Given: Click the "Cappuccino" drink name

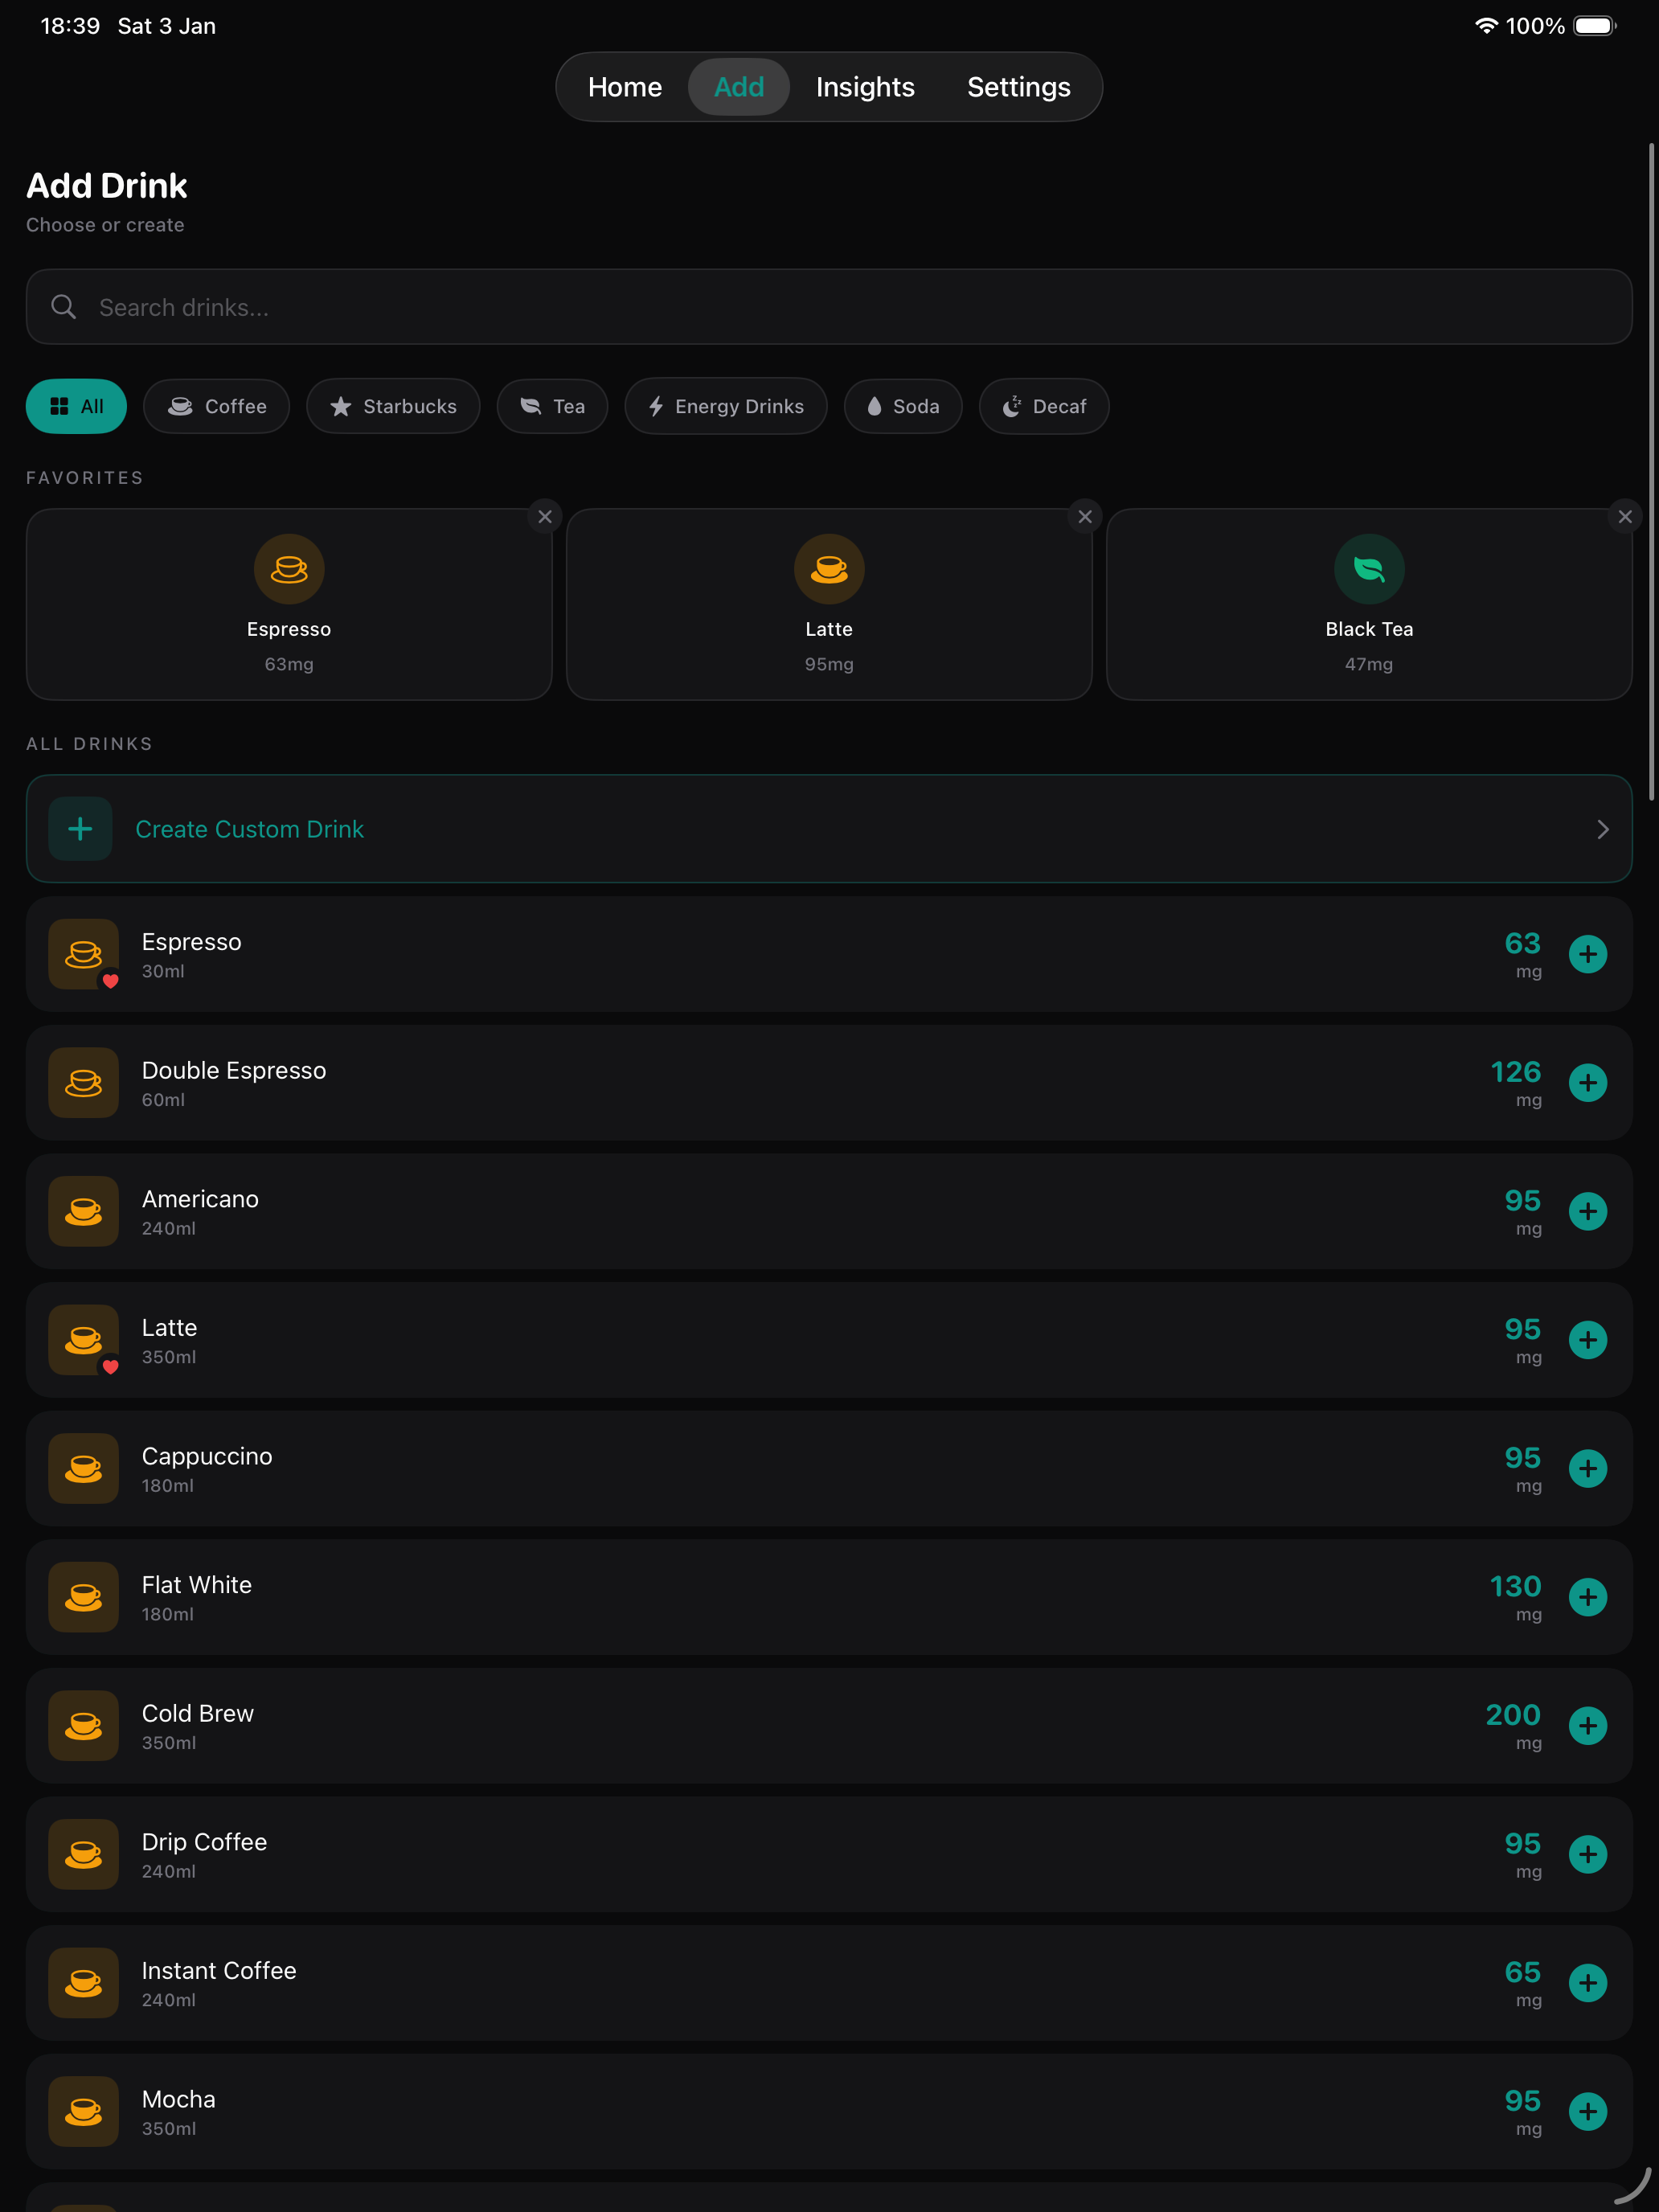Looking at the screenshot, I should (207, 1456).
